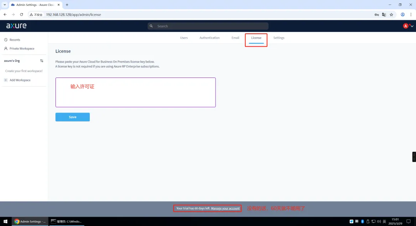The height and width of the screenshot is (226, 416).
Task: Open the Windows notification center icon
Action: [409, 221]
